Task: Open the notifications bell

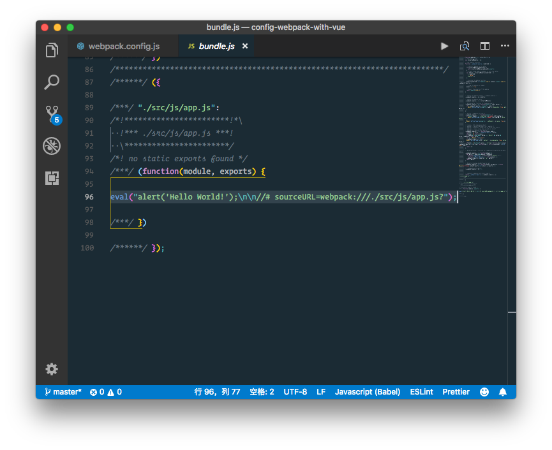Action: pyautogui.click(x=503, y=392)
